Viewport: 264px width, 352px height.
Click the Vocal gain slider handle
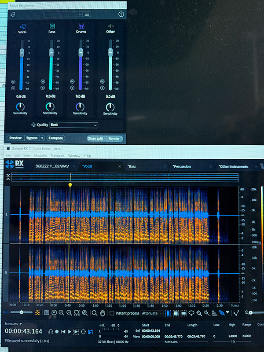pyautogui.click(x=22, y=52)
